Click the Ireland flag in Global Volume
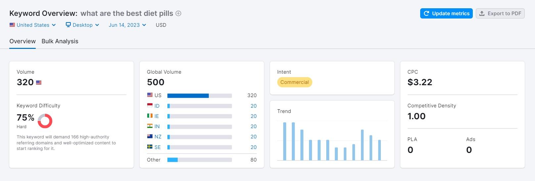Screen dimensions: 535x181 [150, 116]
